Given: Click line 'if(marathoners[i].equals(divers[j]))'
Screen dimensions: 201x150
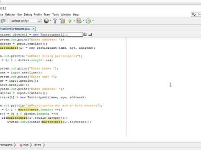Looking at the screenshot, I should (35, 118).
